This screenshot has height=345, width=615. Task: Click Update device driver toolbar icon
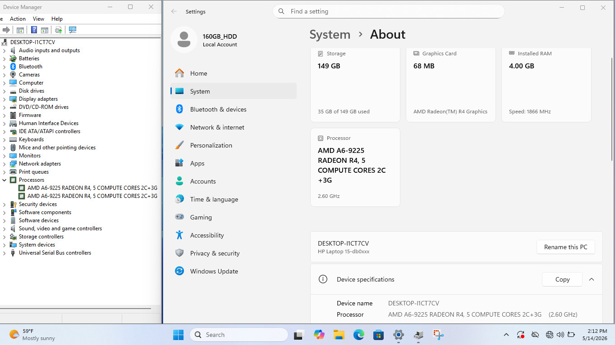click(58, 30)
